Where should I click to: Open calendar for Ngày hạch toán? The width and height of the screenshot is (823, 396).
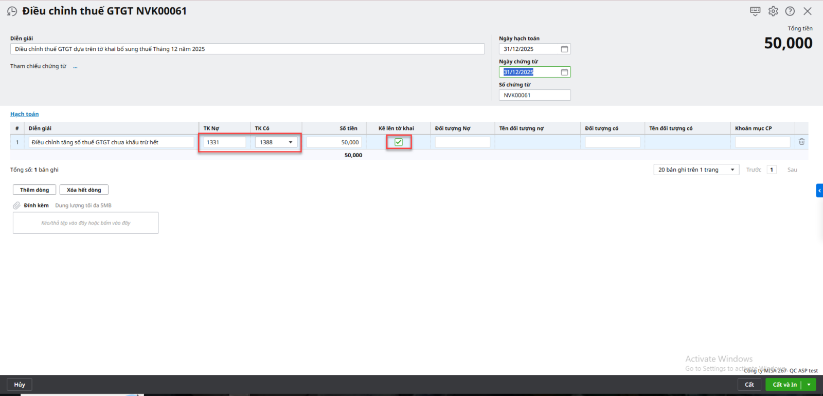pyautogui.click(x=564, y=49)
